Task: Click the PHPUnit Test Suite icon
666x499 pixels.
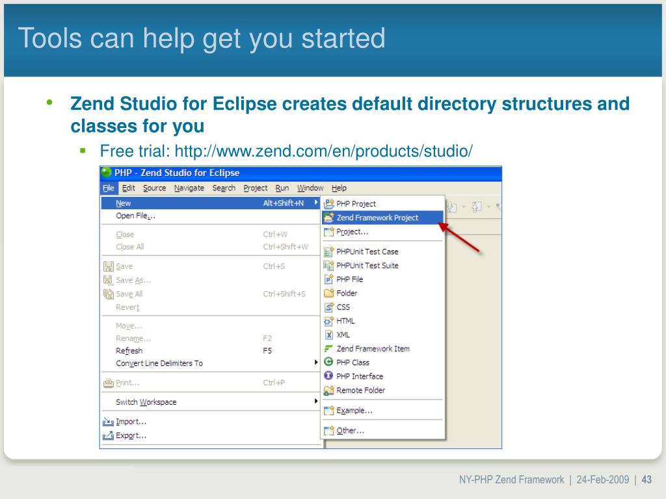Action: click(328, 266)
